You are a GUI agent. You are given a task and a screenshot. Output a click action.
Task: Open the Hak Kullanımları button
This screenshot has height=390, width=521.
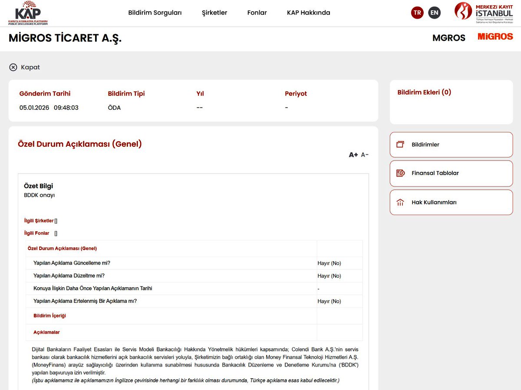coord(451,203)
